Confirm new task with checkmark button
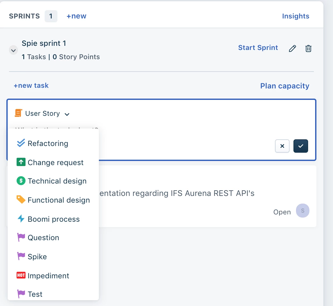This screenshot has height=306, width=333. (300, 146)
